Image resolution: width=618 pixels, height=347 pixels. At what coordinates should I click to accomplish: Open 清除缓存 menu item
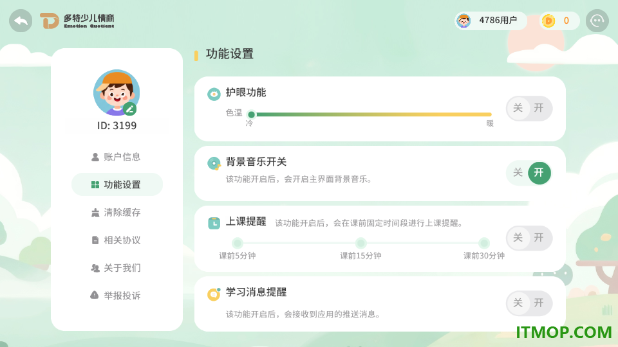point(117,213)
